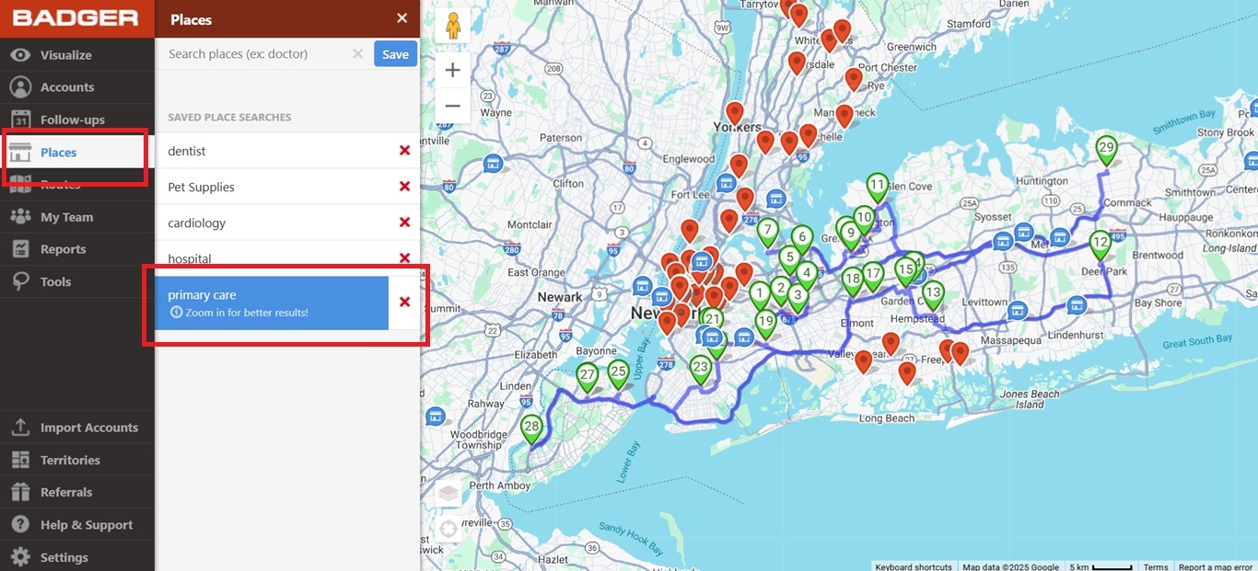Open Help & Support
Image resolution: width=1258 pixels, height=571 pixels.
click(x=77, y=525)
